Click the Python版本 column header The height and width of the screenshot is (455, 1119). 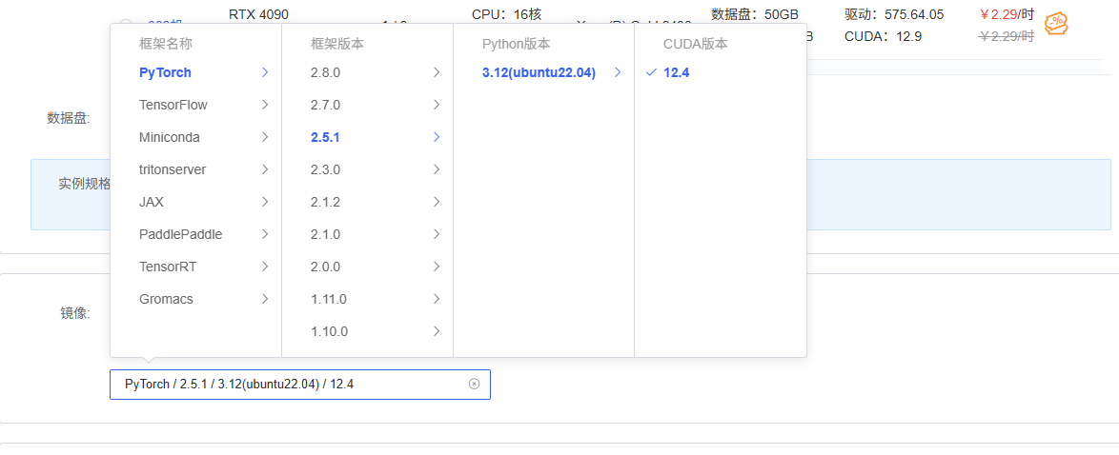pyautogui.click(x=516, y=44)
